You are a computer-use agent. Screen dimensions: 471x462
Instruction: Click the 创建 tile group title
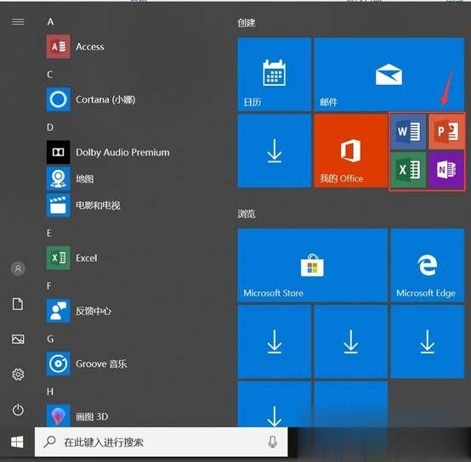pos(247,22)
